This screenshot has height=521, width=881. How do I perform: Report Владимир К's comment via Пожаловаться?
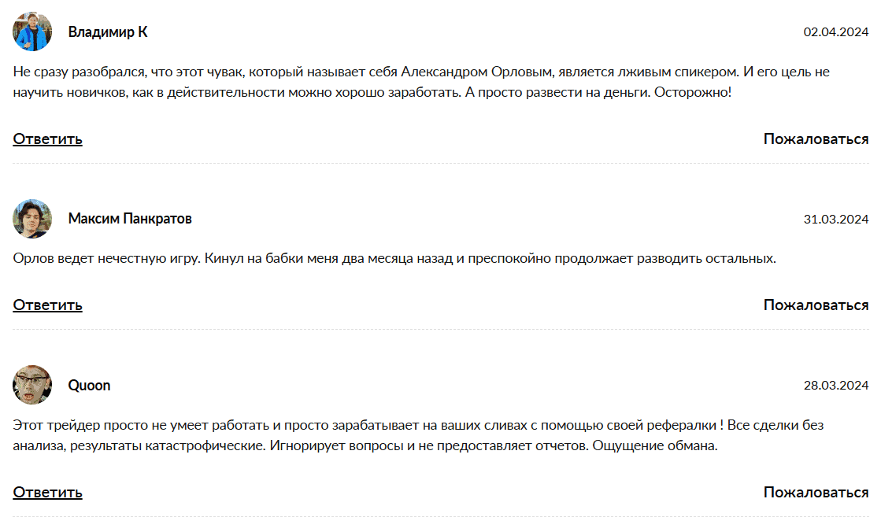[x=816, y=139]
